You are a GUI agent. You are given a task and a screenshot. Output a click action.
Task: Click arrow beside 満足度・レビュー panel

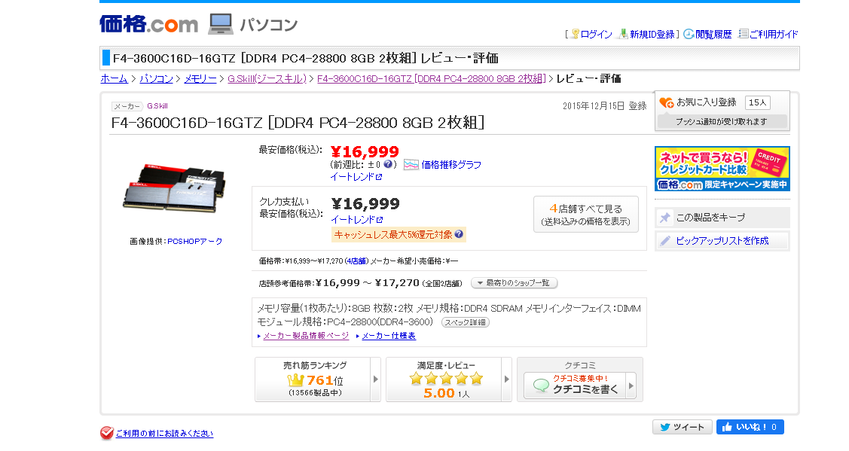[x=507, y=379]
